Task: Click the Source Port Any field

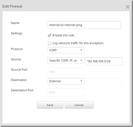Action: 66,72
